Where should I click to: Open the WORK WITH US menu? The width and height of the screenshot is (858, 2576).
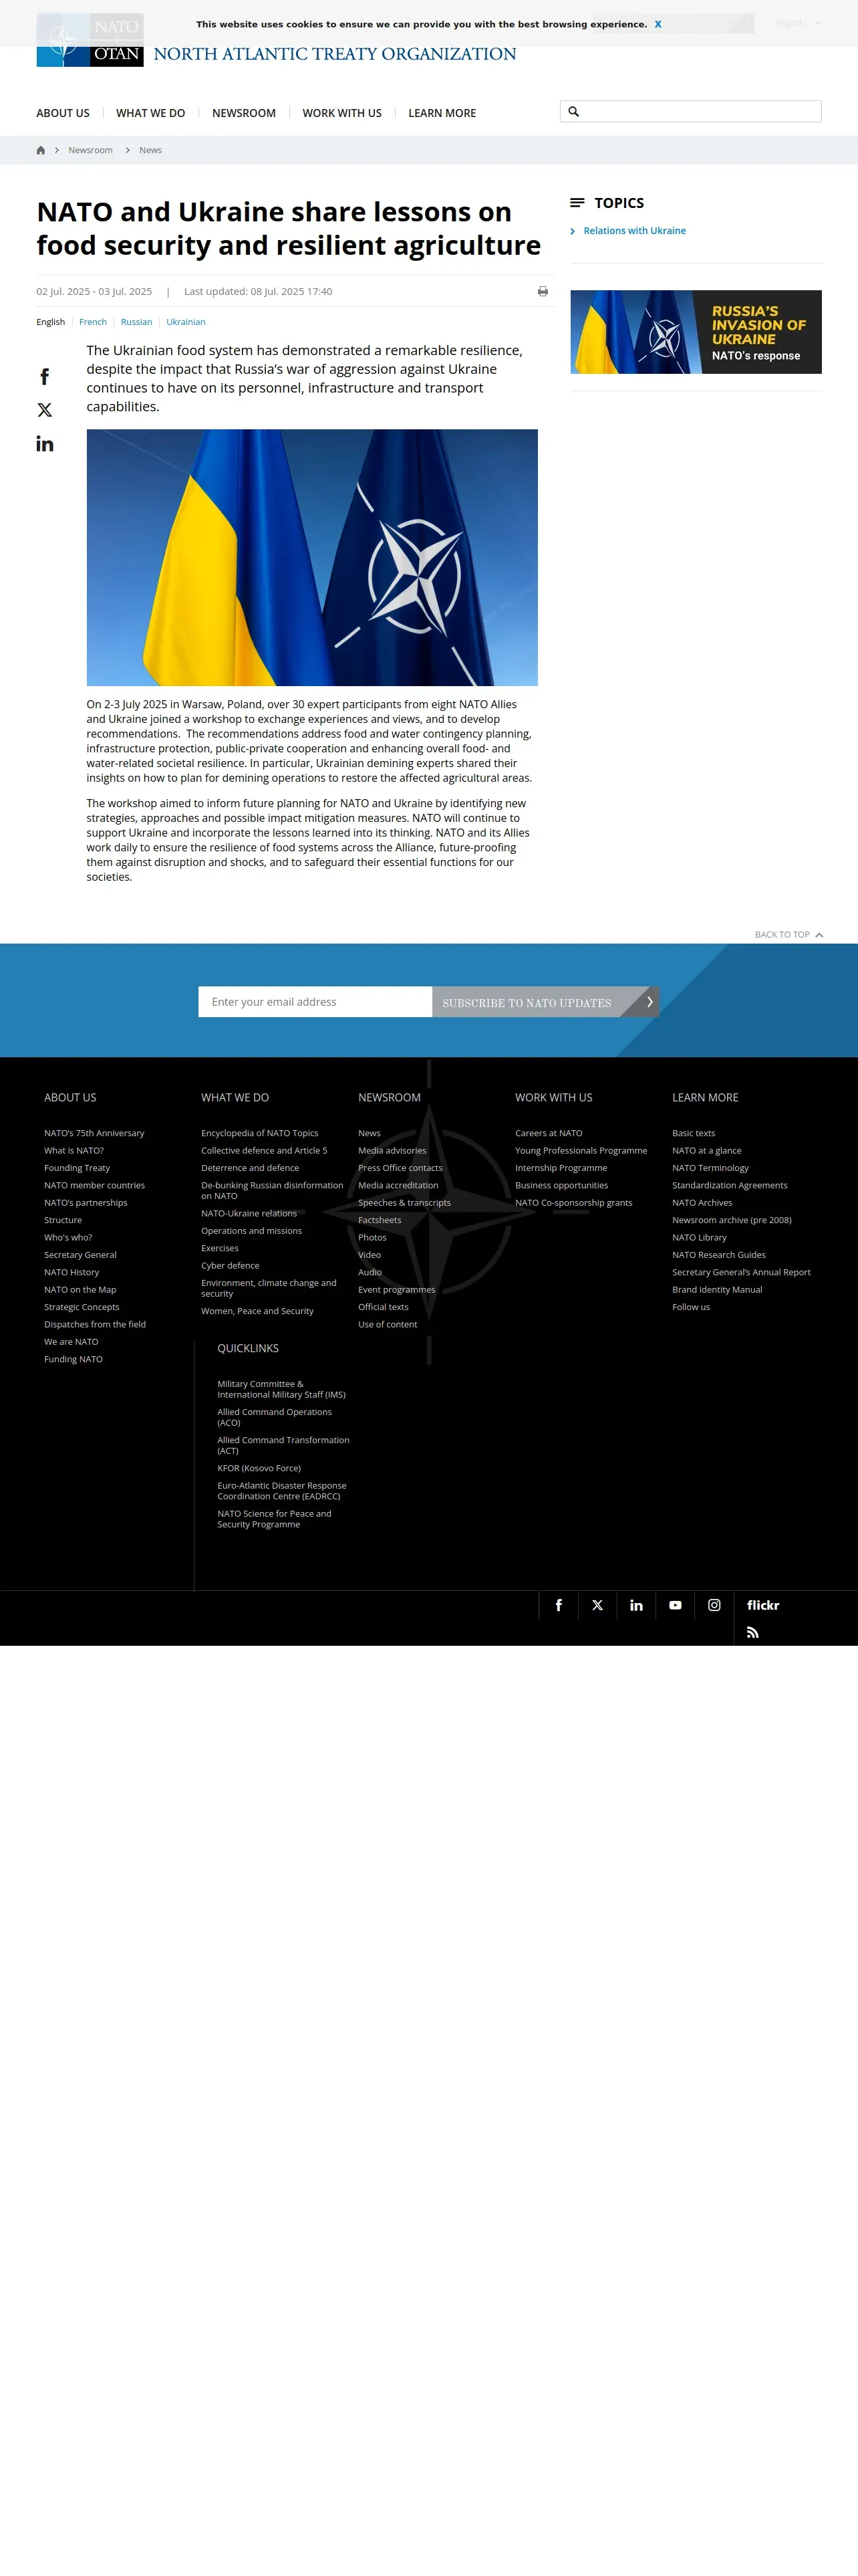click(341, 113)
